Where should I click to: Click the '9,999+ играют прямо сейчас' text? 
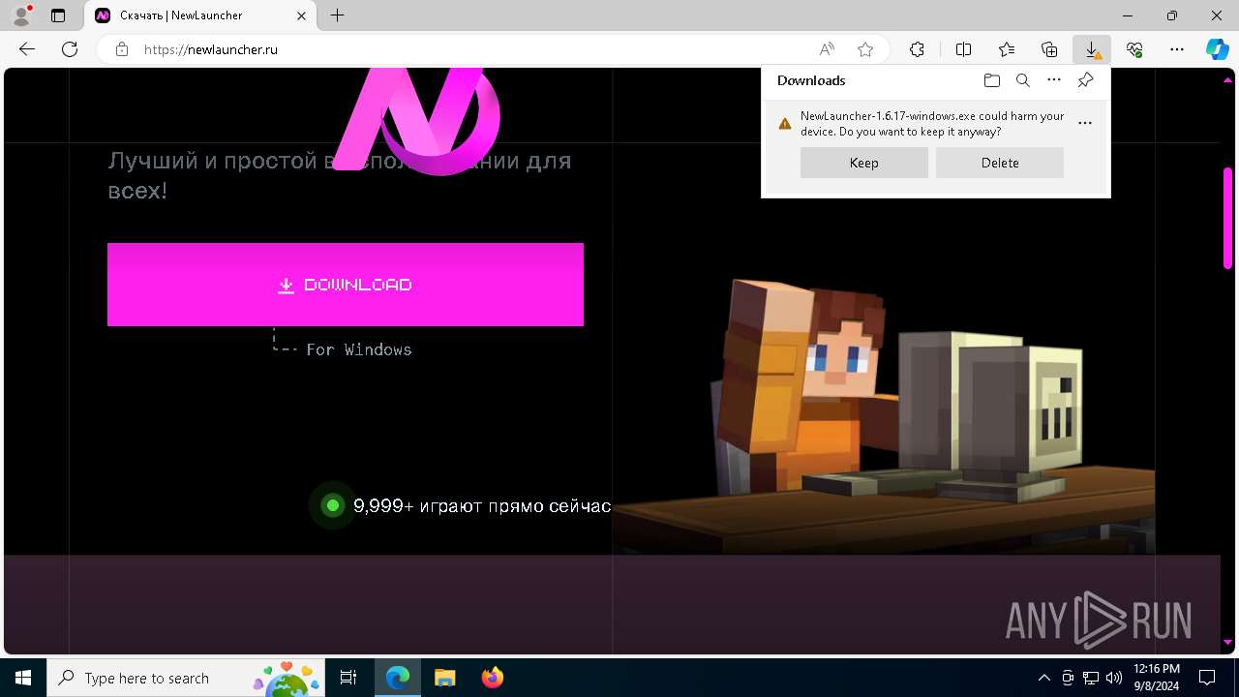(x=482, y=505)
